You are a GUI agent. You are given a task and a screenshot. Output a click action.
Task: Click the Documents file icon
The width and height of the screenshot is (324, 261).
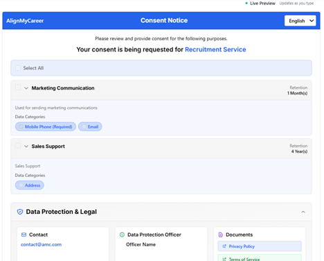click(x=221, y=235)
